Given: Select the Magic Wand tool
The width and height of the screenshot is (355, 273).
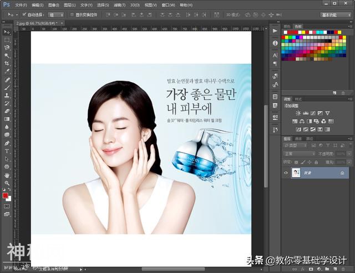Looking at the screenshot, I should click(7, 55).
